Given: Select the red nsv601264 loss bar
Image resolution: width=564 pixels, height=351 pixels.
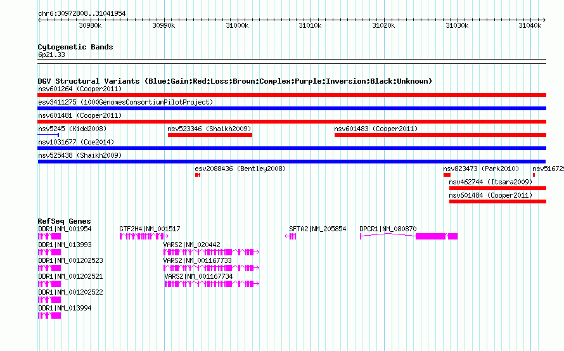Looking at the screenshot, I should pos(292,95).
